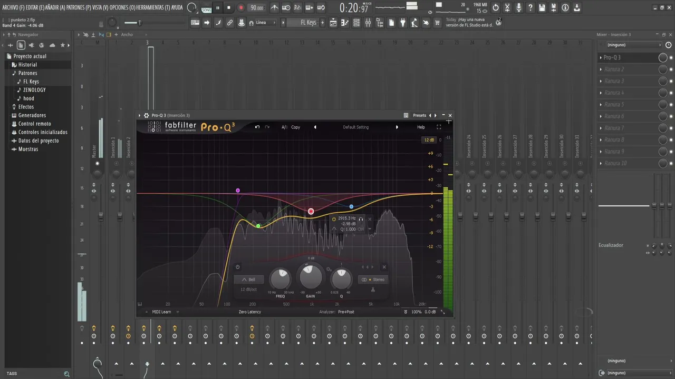Expand Control remoto in the browser

(x=34, y=124)
